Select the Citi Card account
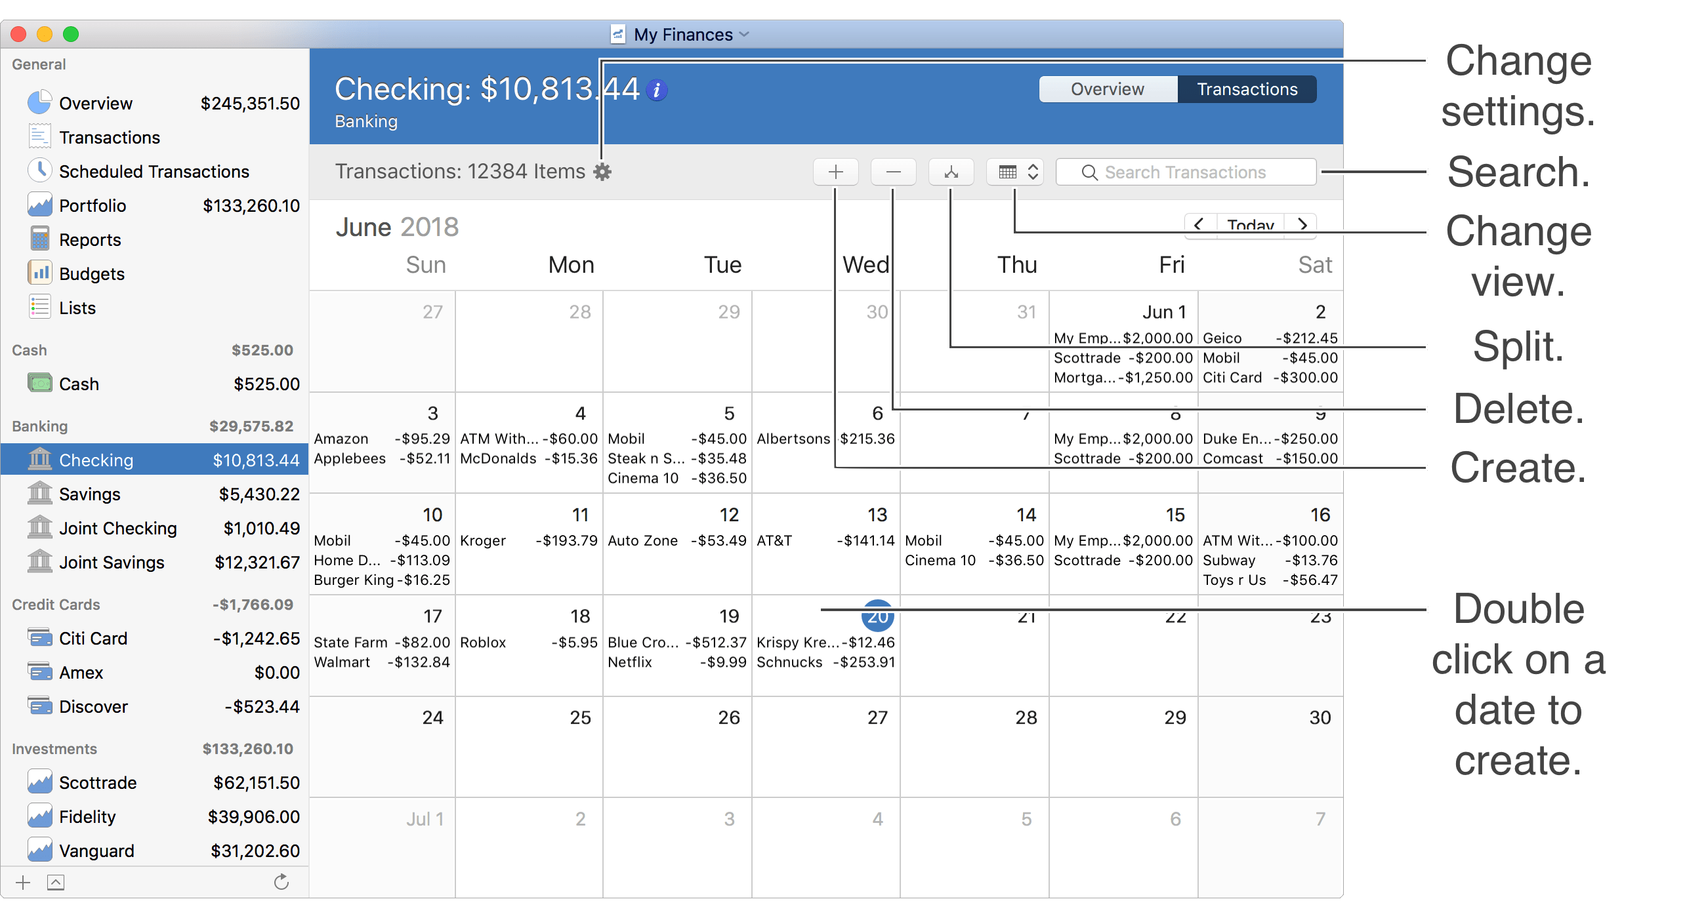 93,639
